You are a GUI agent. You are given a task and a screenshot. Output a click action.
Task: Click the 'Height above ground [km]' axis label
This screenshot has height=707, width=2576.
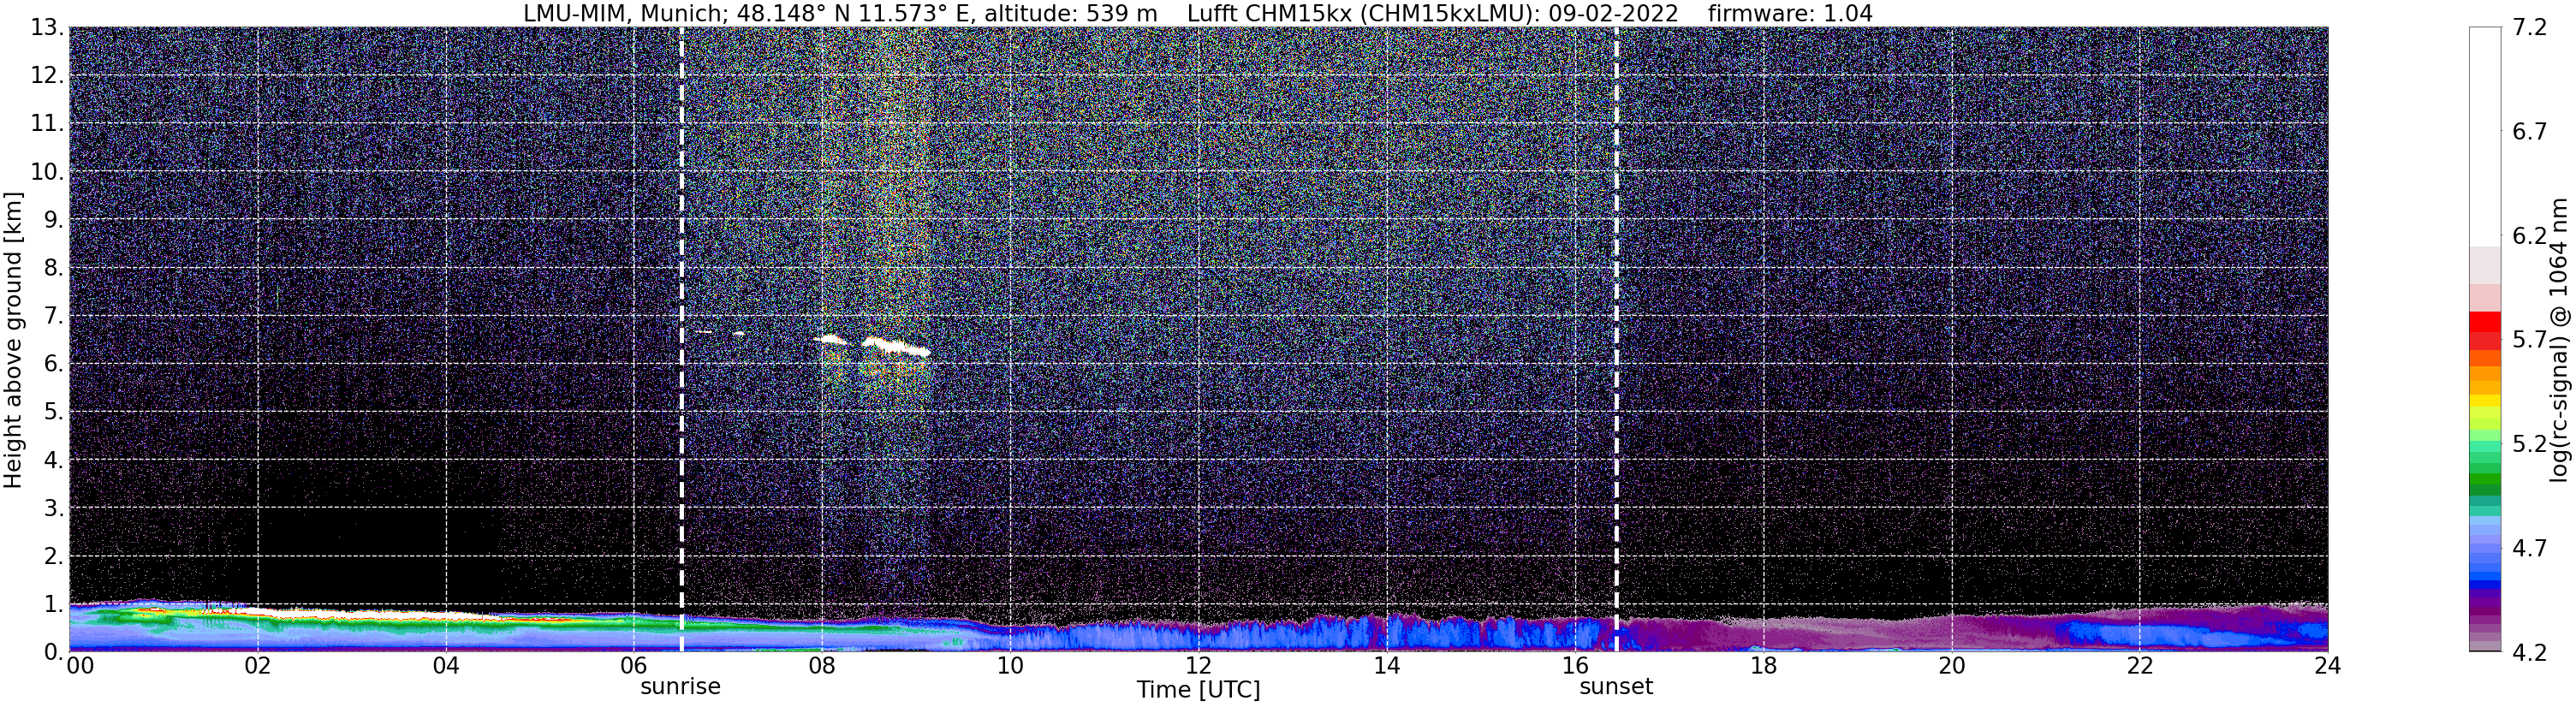[13, 340]
